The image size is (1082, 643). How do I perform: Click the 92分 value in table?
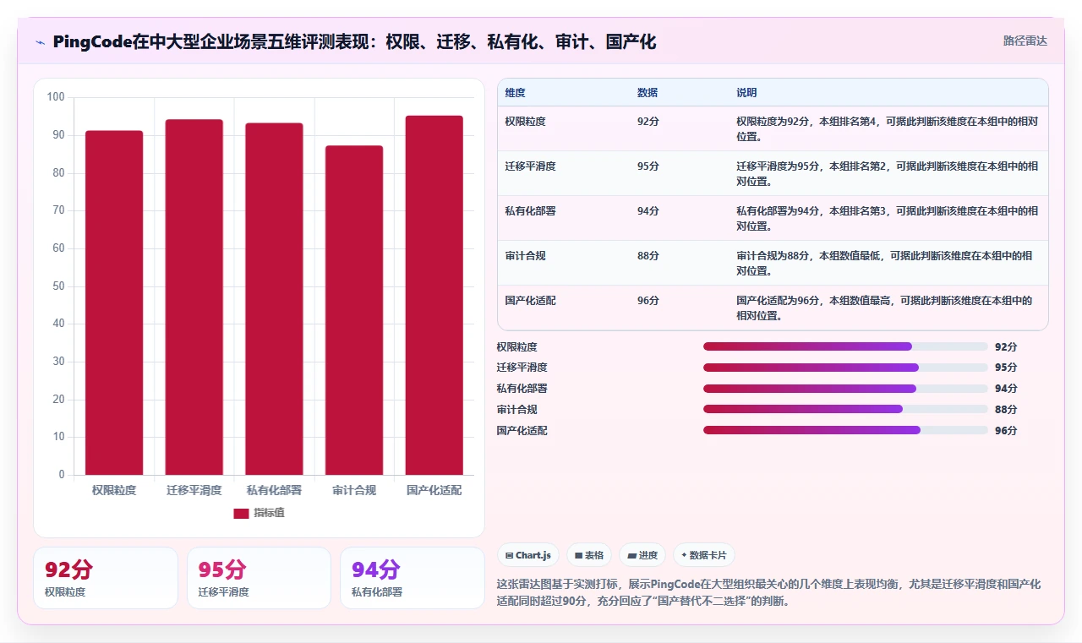point(648,122)
